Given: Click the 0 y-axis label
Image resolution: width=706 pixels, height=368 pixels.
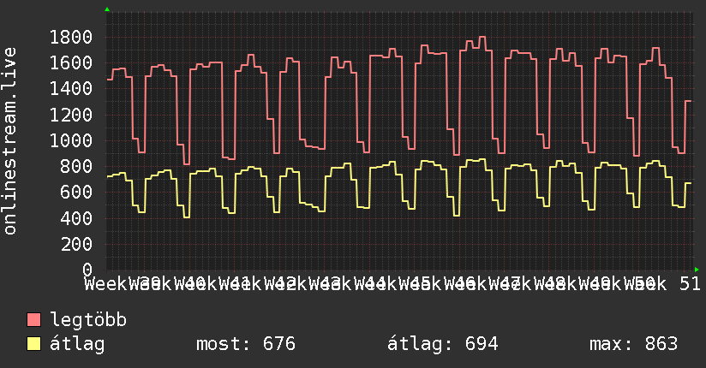Looking at the screenshot, I should (87, 270).
